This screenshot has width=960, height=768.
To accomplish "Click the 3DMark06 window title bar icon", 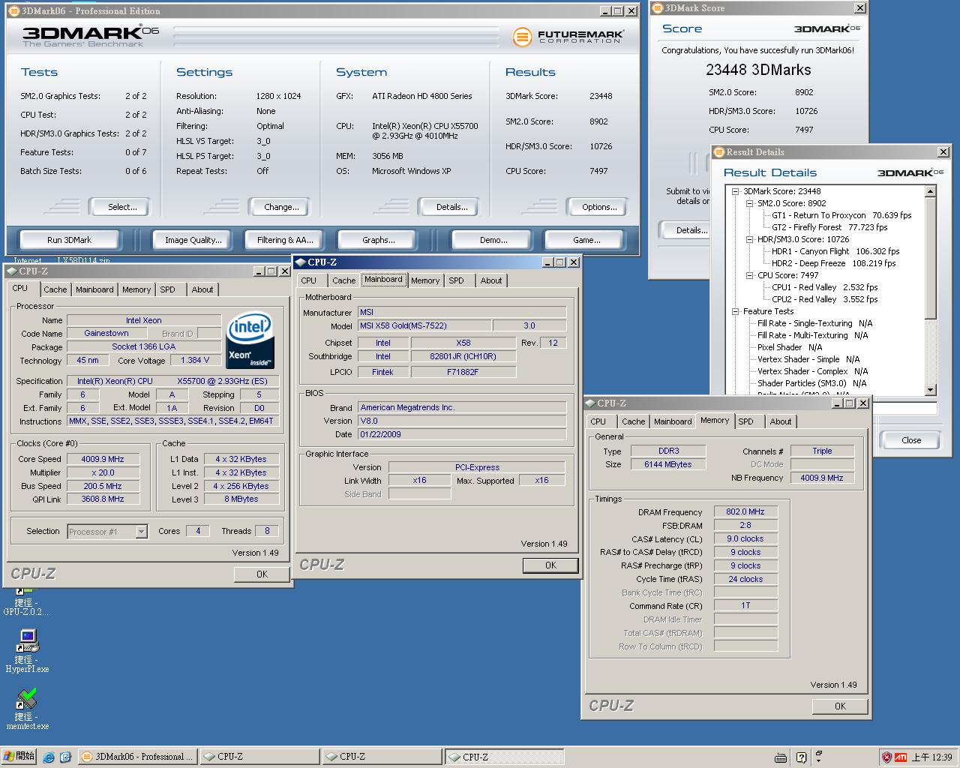I will pyautogui.click(x=13, y=11).
